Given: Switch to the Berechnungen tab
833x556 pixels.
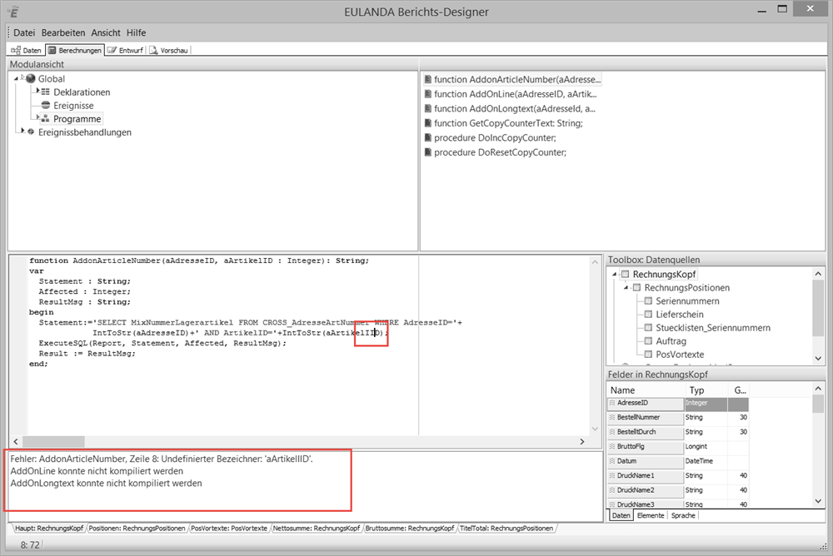Looking at the screenshot, I should pyautogui.click(x=74, y=51).
